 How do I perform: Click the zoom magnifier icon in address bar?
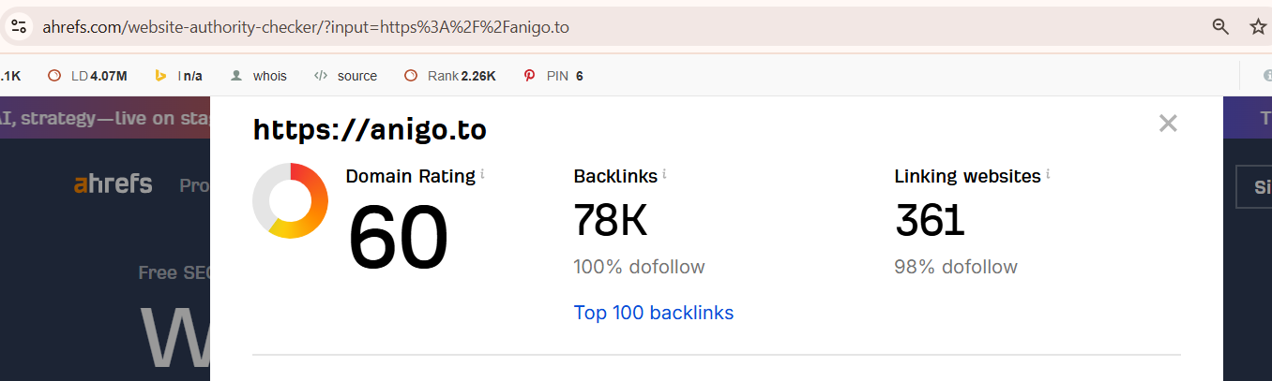pos(1220,26)
